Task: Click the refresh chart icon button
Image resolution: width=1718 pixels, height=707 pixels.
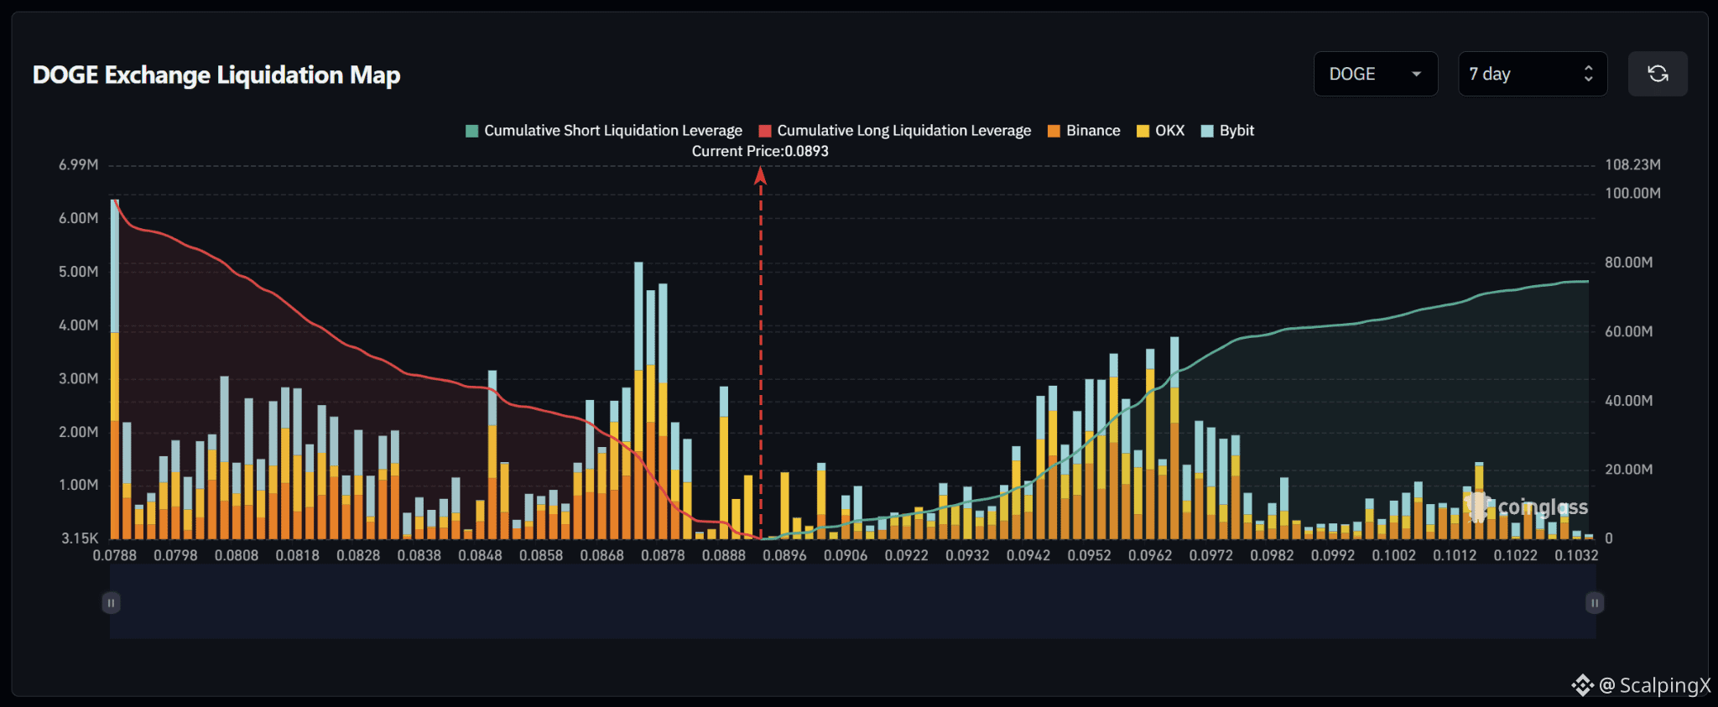Action: [x=1658, y=74]
